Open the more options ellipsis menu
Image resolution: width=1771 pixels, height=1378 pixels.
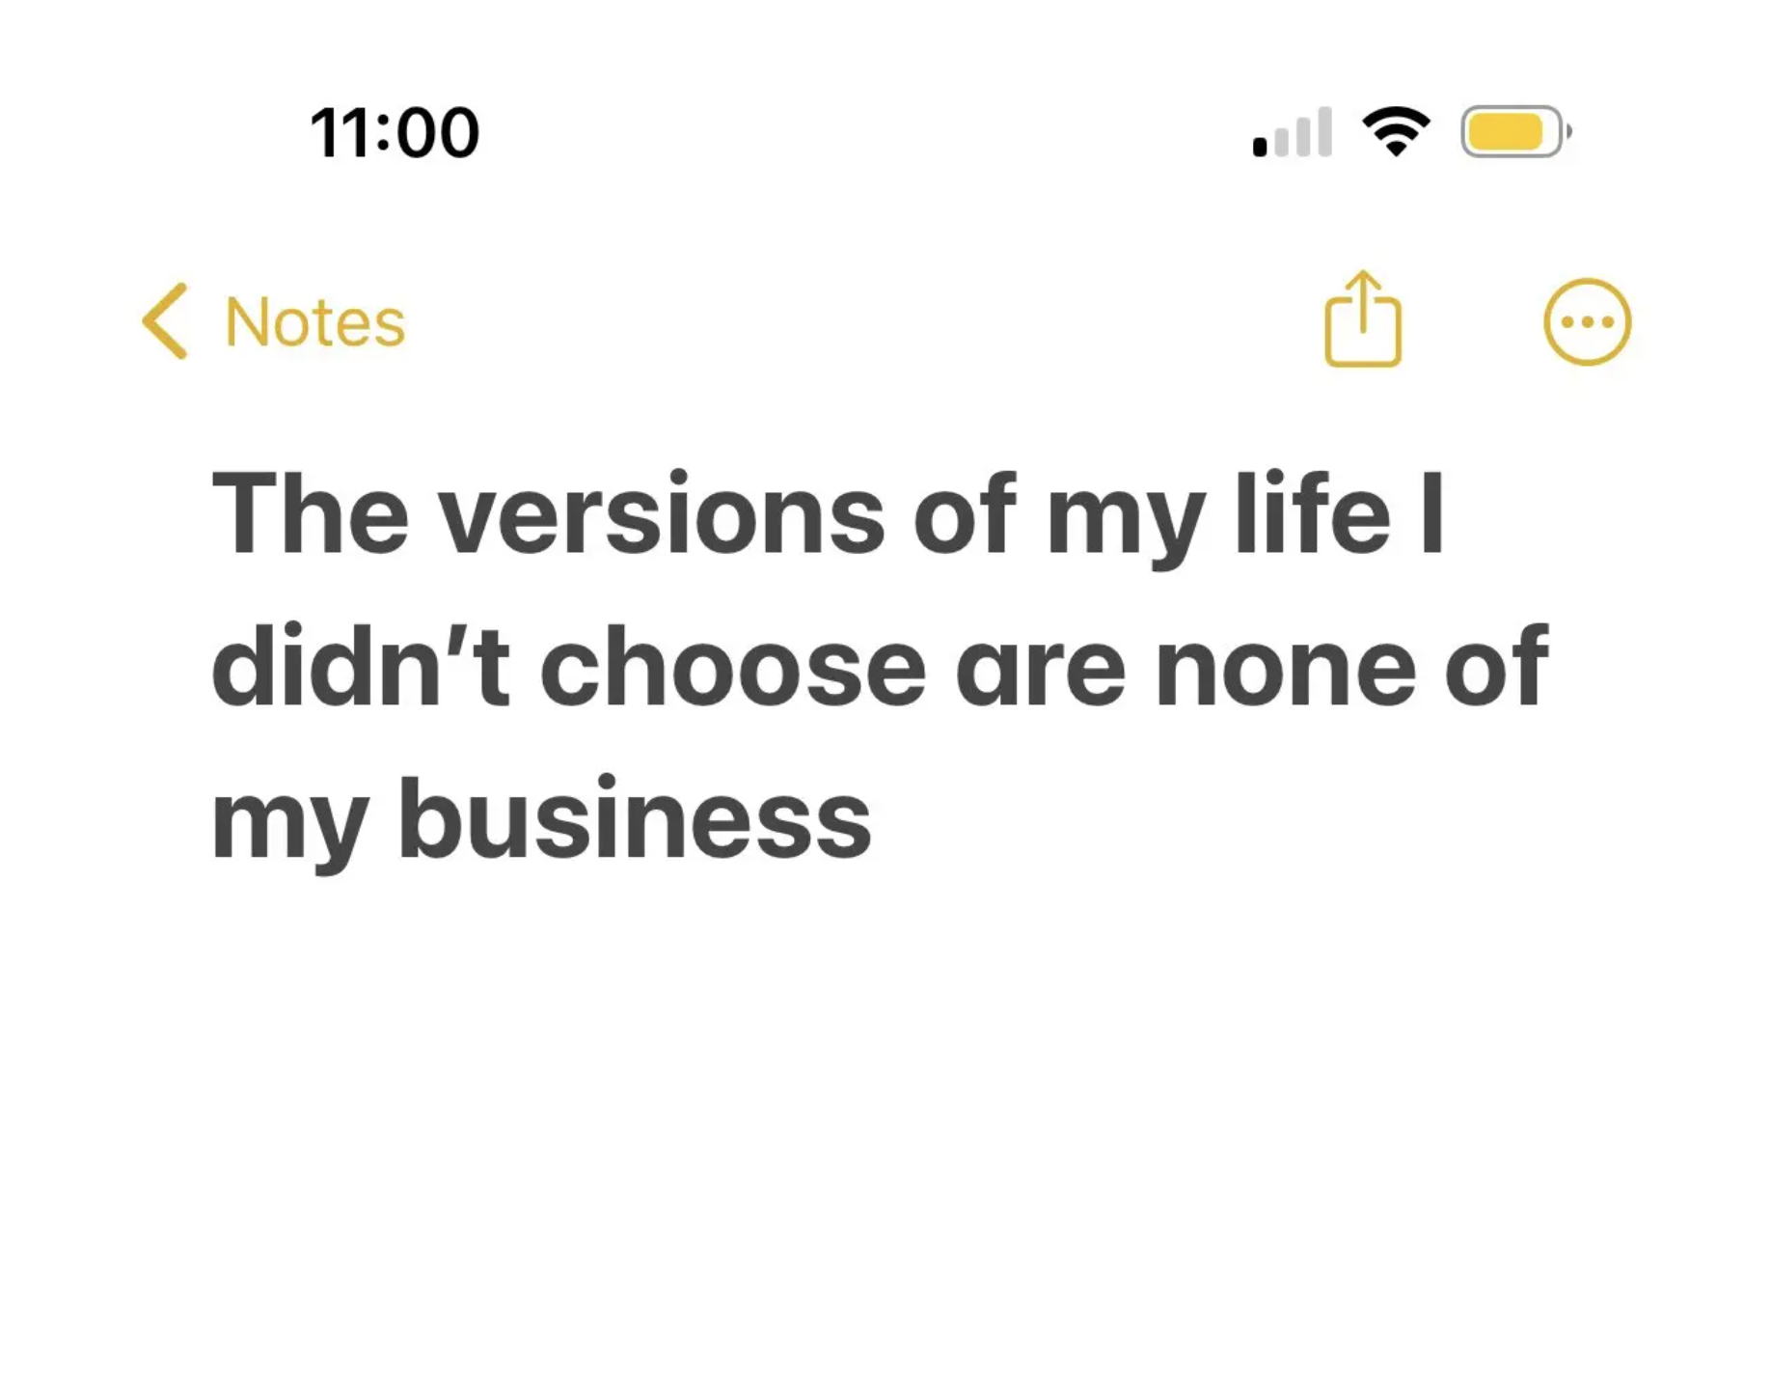pyautogui.click(x=1587, y=322)
